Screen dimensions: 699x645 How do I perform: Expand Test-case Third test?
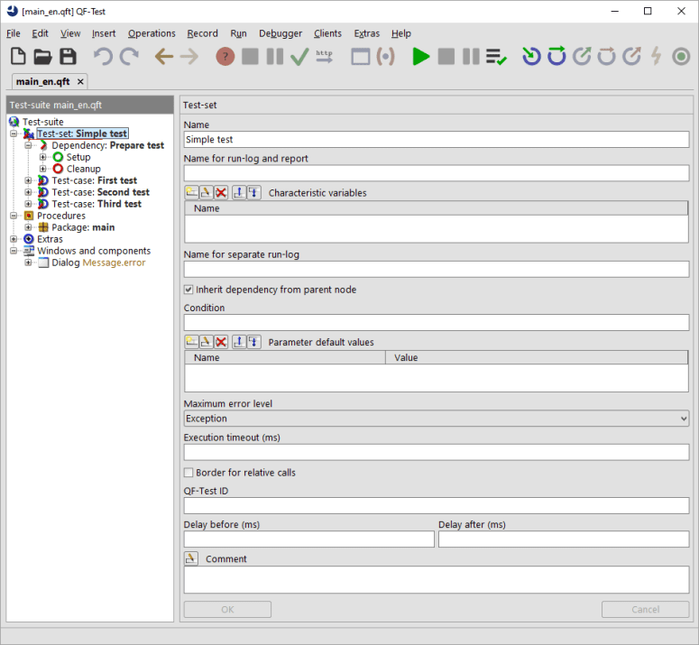[29, 204]
